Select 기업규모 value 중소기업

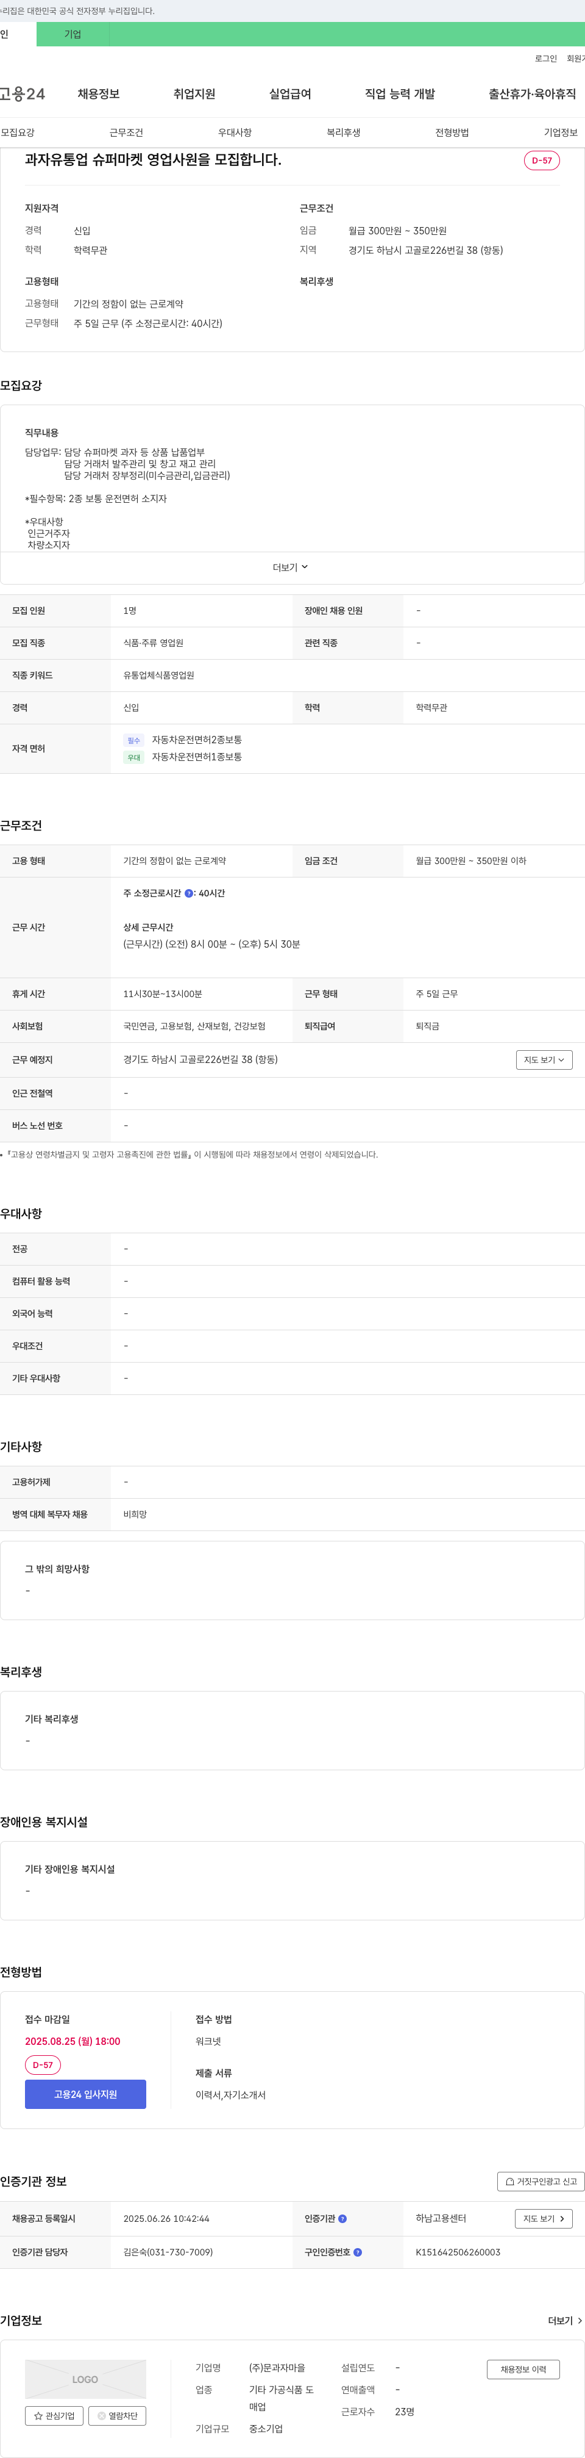pos(266,2429)
